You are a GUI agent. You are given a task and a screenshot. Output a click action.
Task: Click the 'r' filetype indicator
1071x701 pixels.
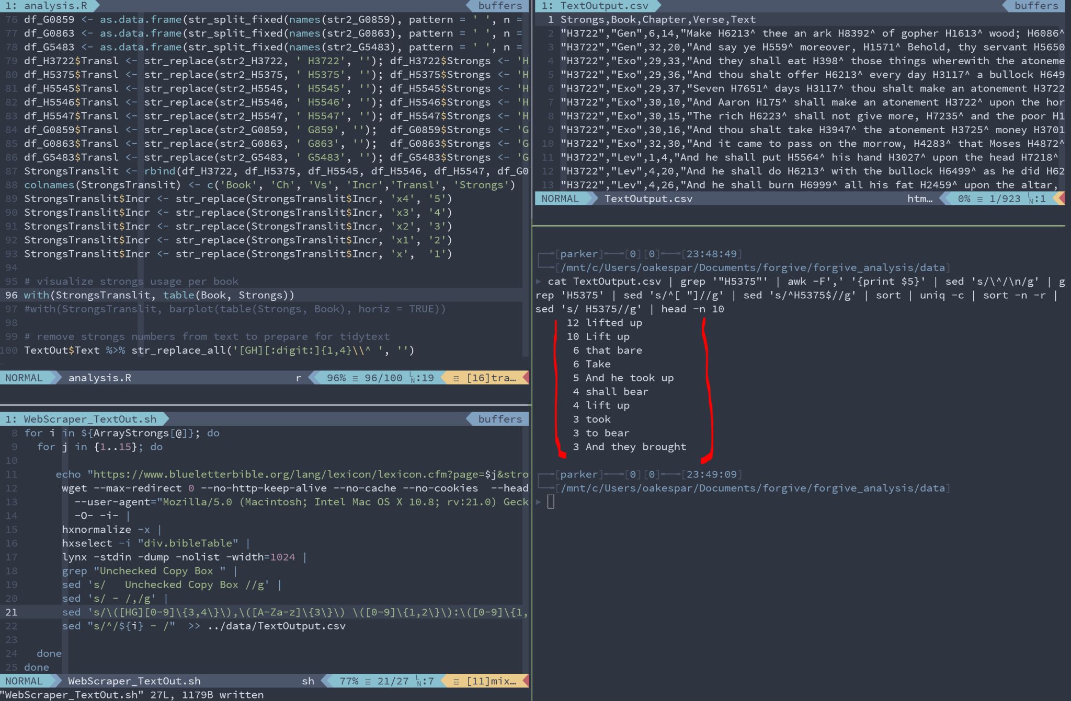click(x=298, y=378)
